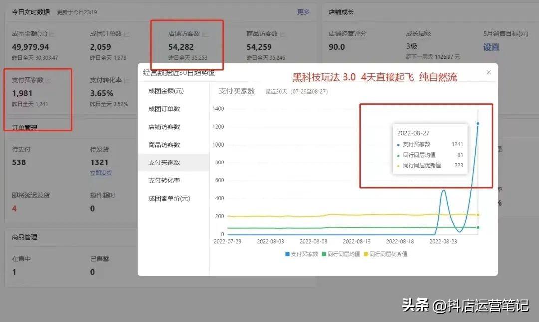
Task: Click the 店铺经营评分 value 90.0
Action: click(x=336, y=47)
